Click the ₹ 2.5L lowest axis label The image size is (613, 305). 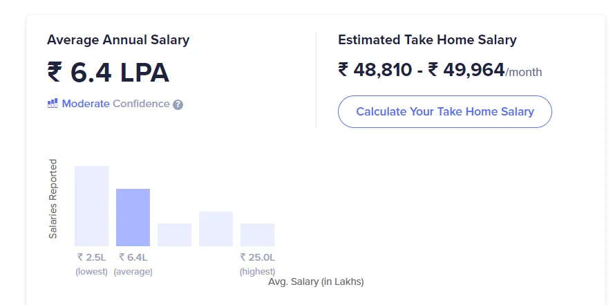[91, 264]
